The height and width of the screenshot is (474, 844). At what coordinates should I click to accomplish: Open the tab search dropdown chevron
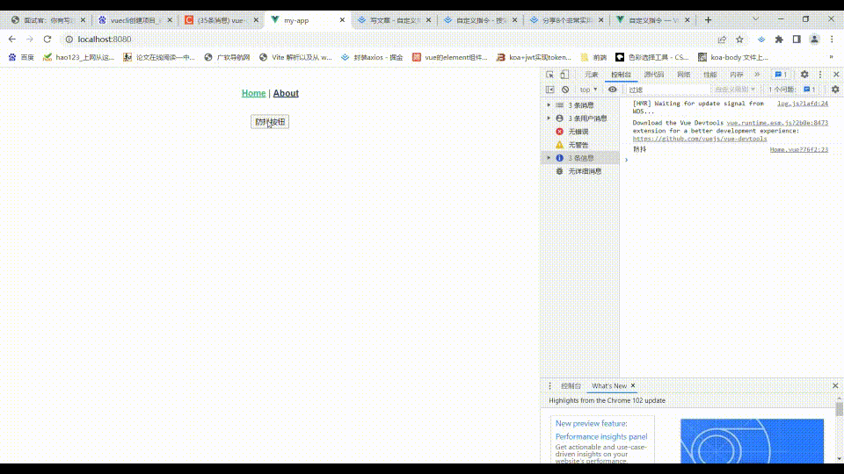coord(756,18)
